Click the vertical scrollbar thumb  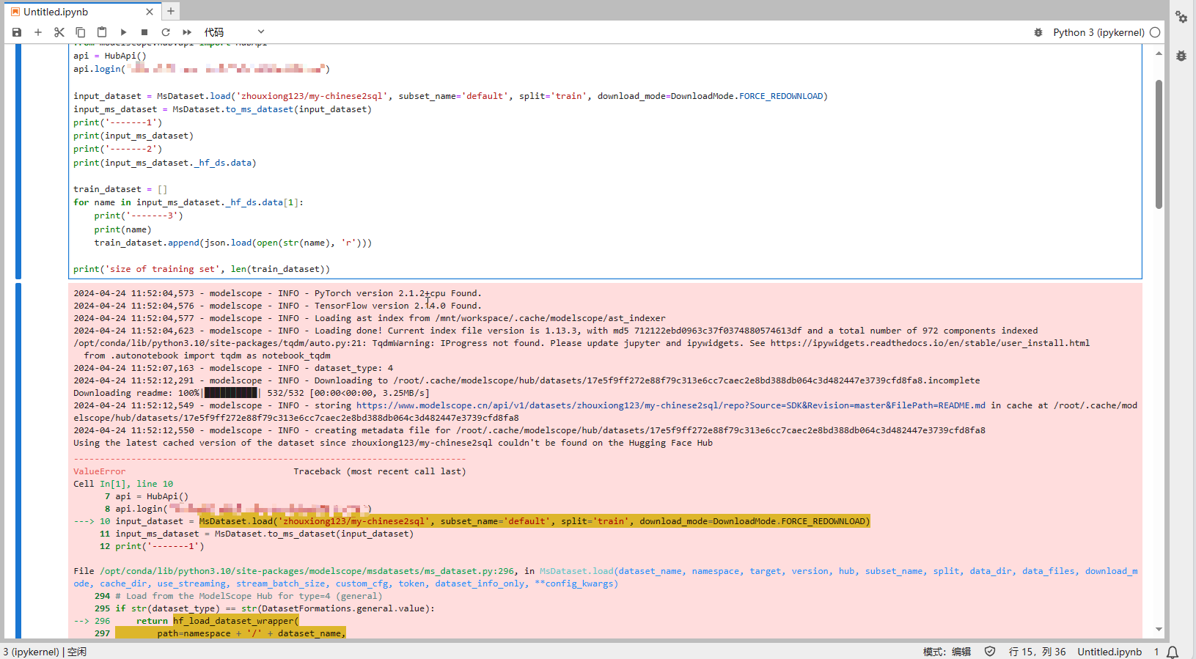pyautogui.click(x=1159, y=144)
